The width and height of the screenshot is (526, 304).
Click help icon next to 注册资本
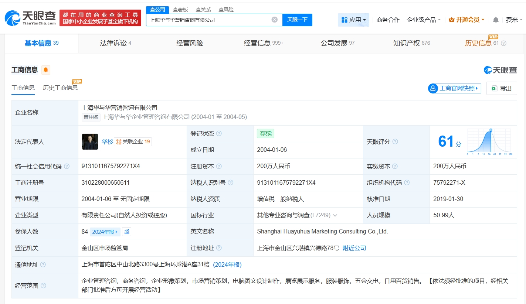(219, 166)
